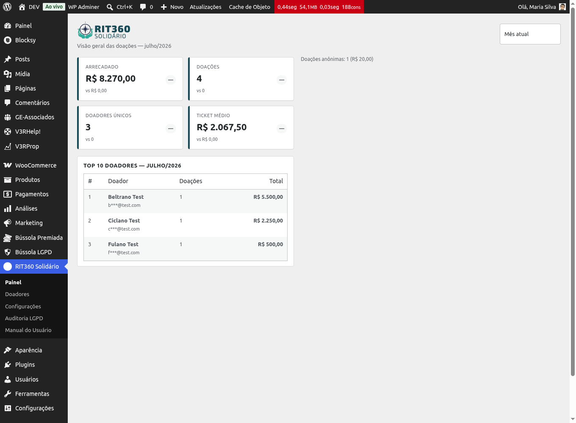Open Atualizações in the admin bar
The height and width of the screenshot is (423, 576).
tap(205, 7)
